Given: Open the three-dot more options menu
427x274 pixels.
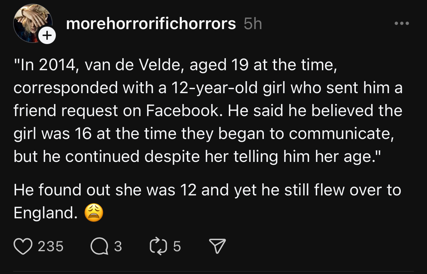Looking at the screenshot, I should point(402,24).
